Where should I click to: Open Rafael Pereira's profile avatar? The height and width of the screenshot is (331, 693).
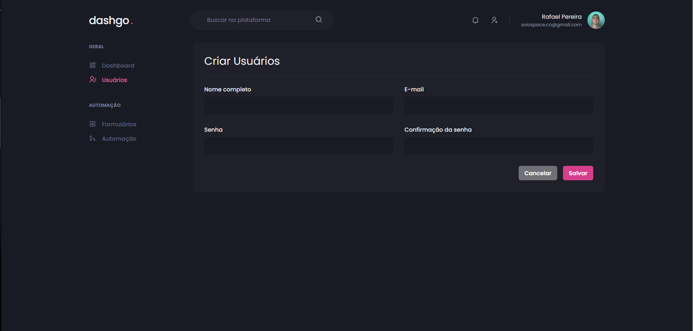596,20
